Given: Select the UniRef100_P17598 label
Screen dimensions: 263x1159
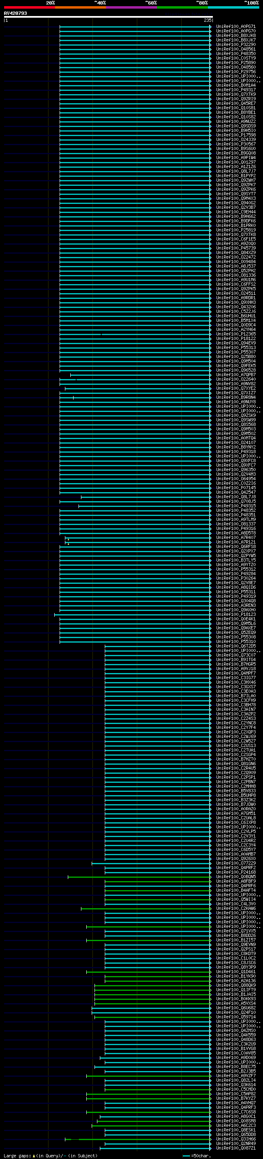Looking at the screenshot, I should tap(235, 135).
